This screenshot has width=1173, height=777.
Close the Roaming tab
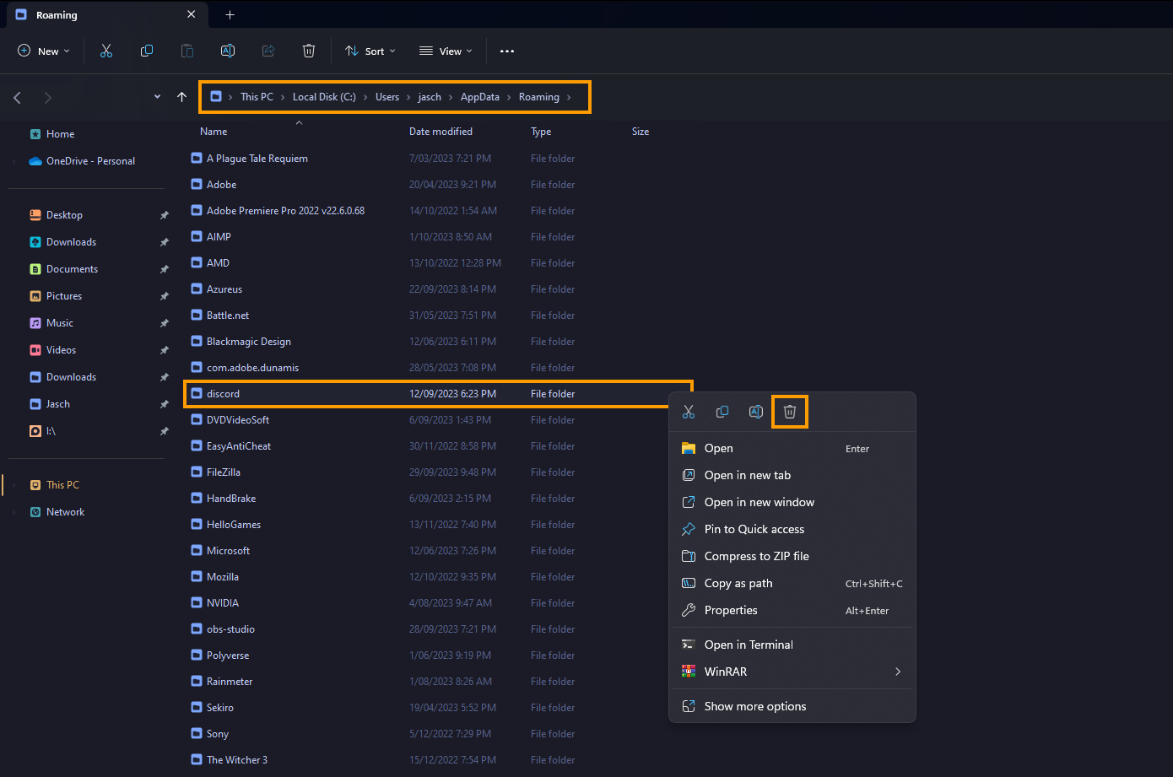192,14
